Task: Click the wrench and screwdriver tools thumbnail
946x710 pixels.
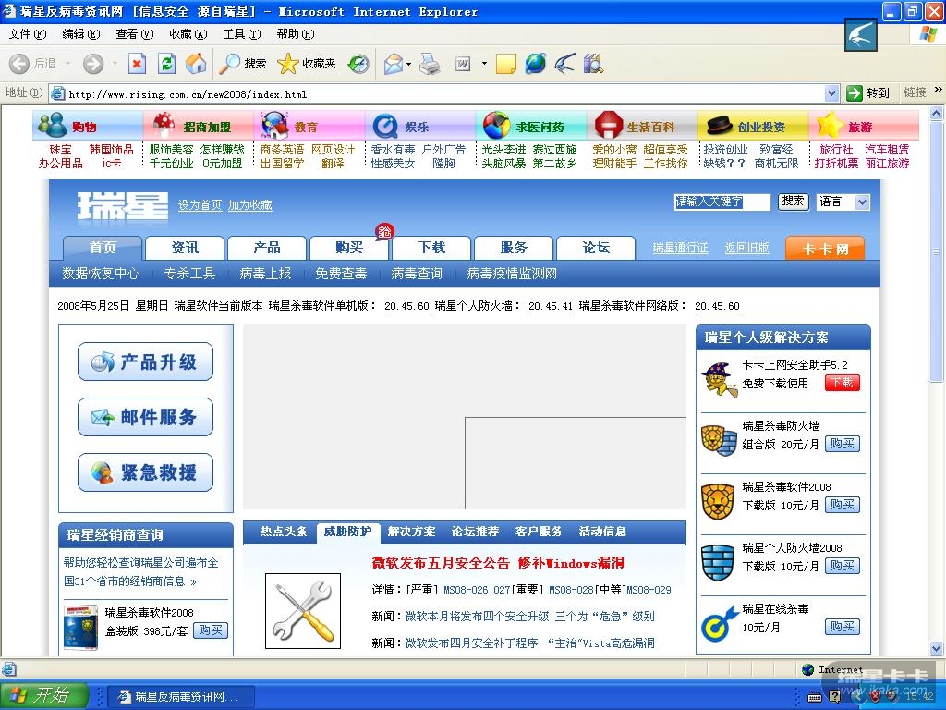Action: (x=303, y=611)
